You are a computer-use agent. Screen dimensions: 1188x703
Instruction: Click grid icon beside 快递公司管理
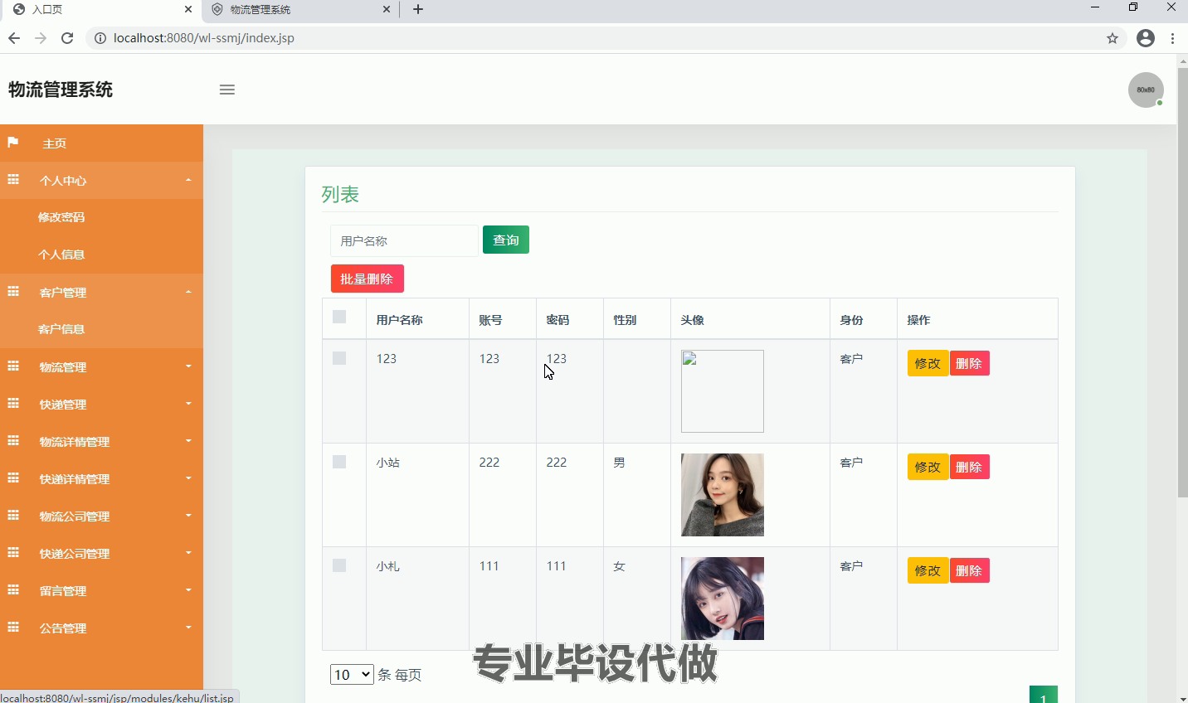click(13, 553)
